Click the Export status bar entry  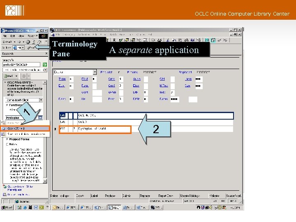pos(80,196)
